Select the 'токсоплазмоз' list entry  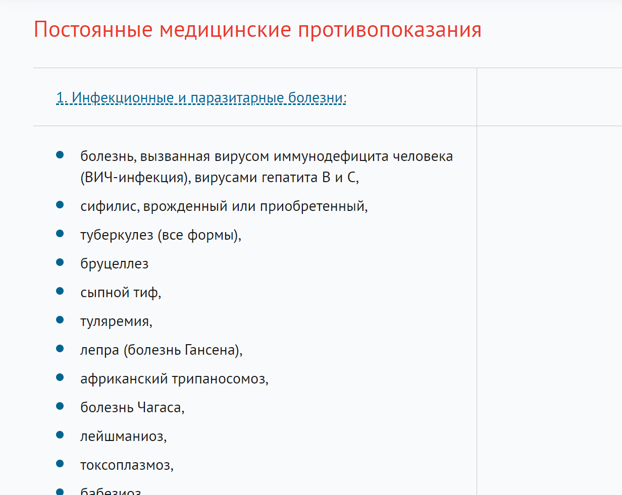click(127, 465)
